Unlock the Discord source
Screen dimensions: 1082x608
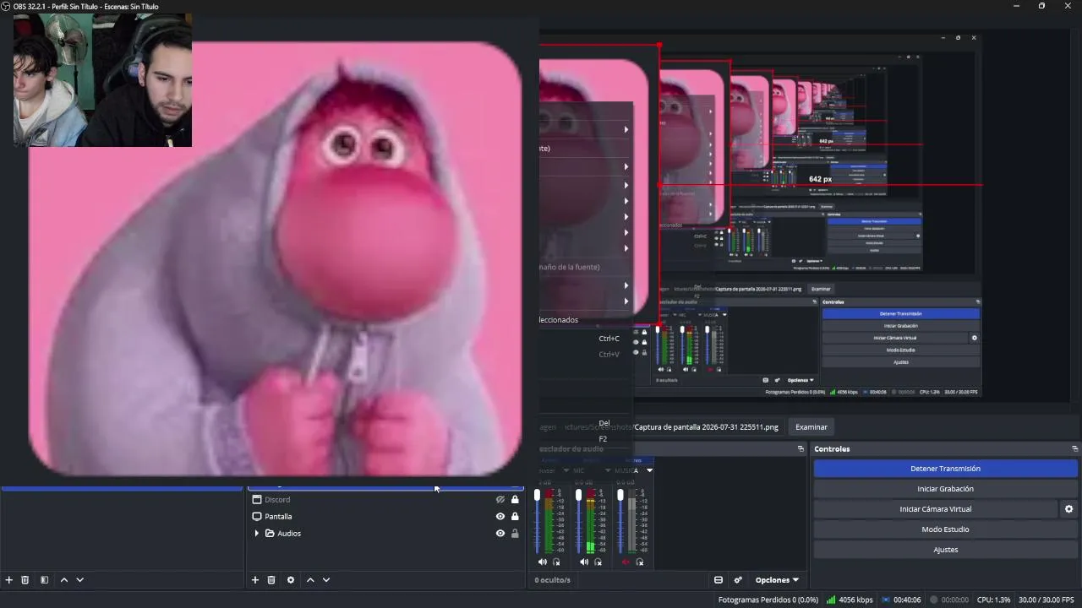point(515,500)
